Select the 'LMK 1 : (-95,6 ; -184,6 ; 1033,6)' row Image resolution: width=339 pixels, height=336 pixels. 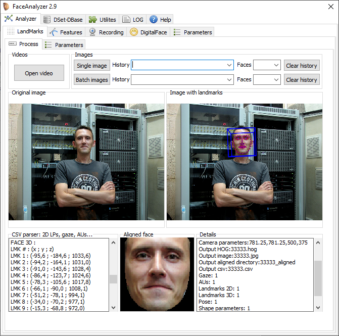click(51, 256)
